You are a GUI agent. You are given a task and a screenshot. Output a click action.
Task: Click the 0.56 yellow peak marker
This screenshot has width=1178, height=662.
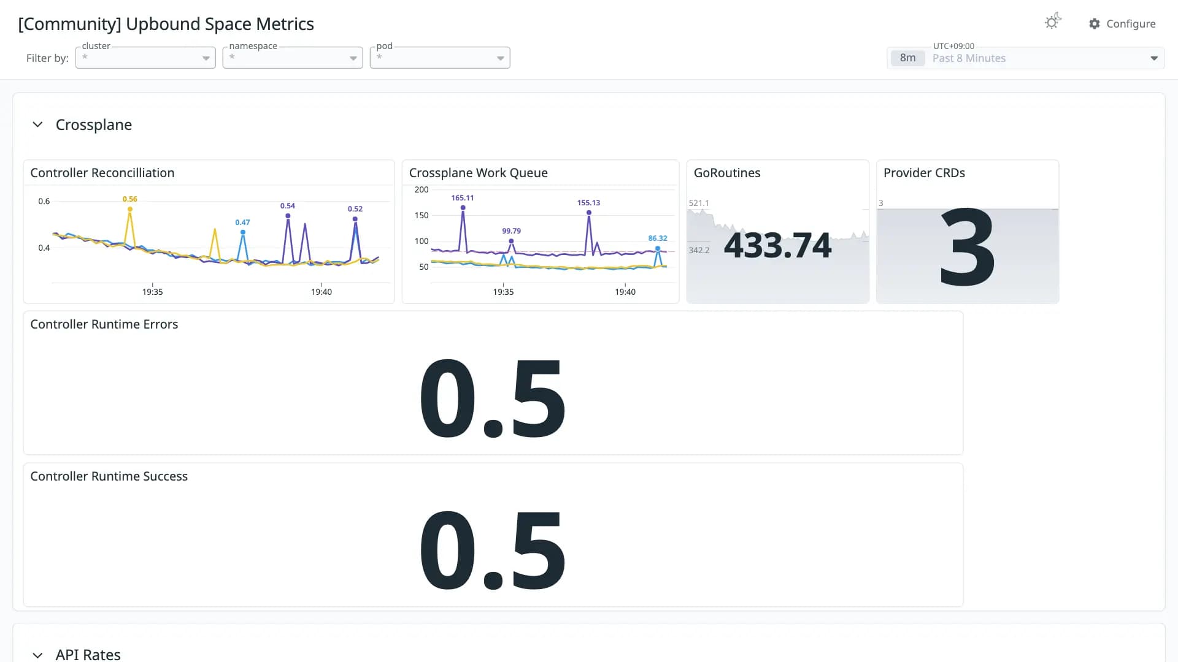(x=130, y=209)
